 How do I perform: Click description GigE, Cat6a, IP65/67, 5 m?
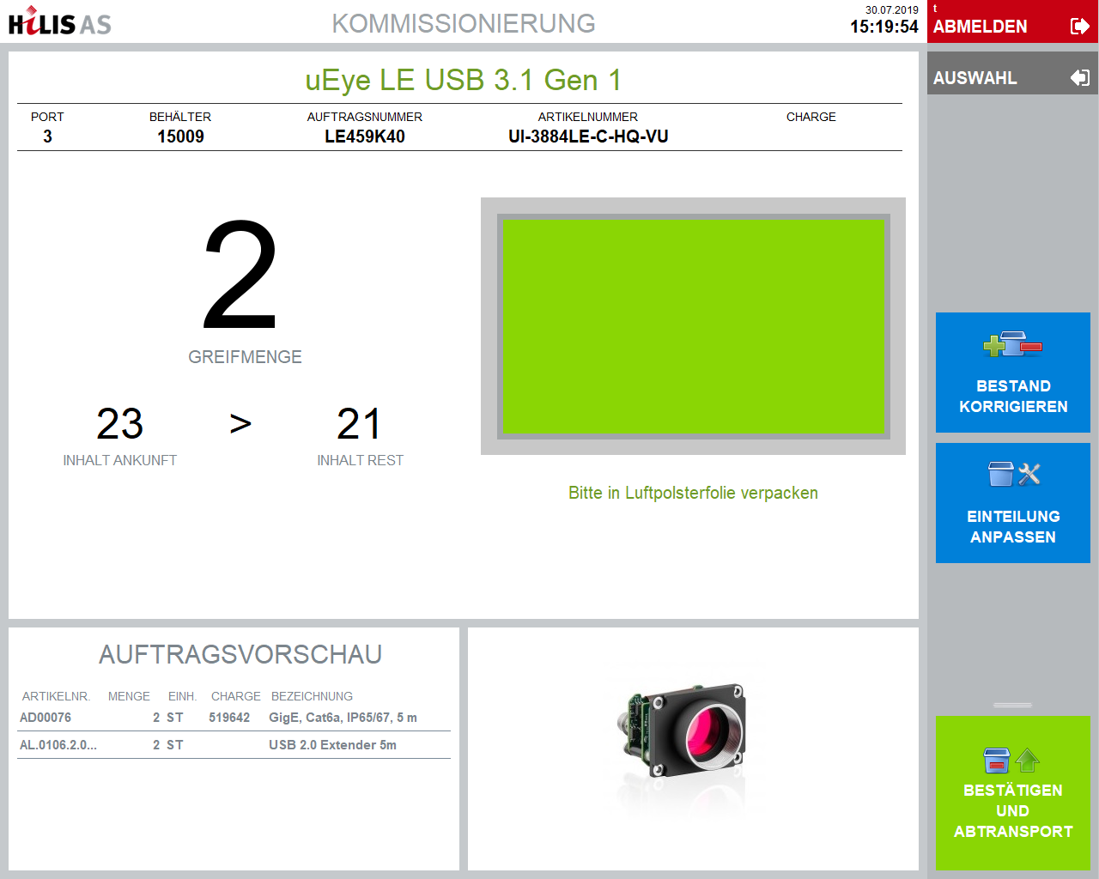tap(343, 718)
